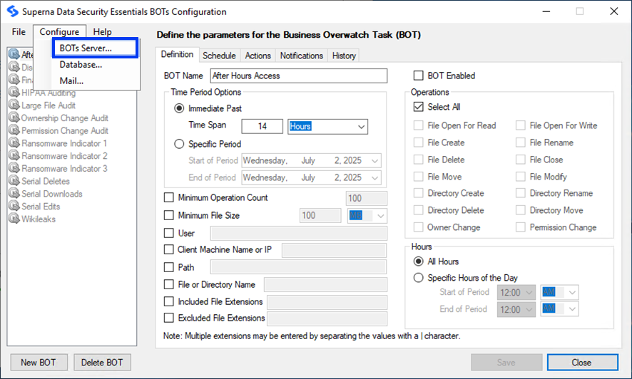Click the Time Span value field showing 14
Image resolution: width=632 pixels, height=379 pixels.
(x=263, y=126)
